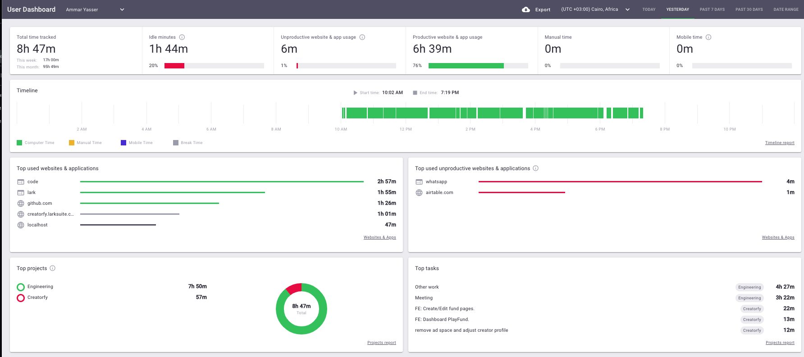Click the Idle minutes info icon

pos(182,37)
